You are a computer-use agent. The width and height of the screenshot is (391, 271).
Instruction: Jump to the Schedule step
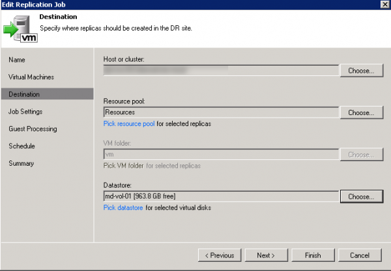coord(22,146)
